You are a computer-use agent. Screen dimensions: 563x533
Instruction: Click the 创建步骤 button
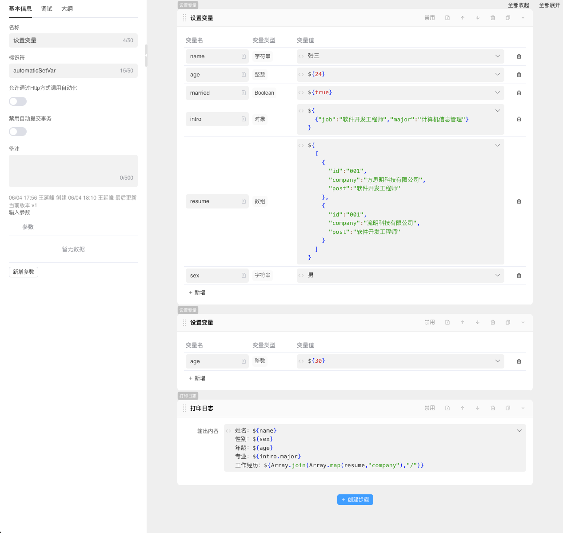point(355,500)
